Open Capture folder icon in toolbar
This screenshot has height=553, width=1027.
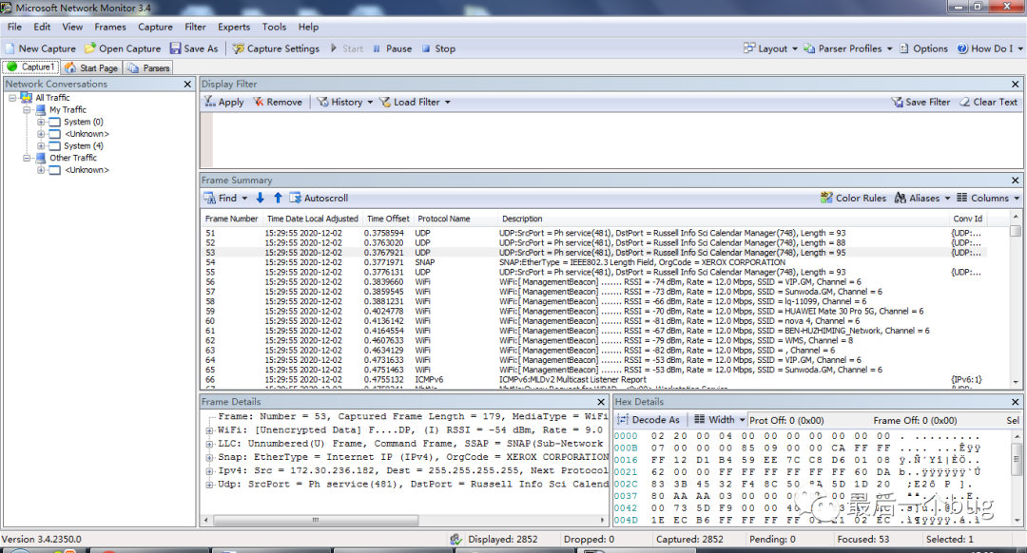pos(90,48)
